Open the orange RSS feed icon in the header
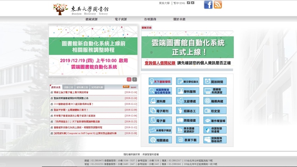This screenshot has width=297, height=167. coord(218,5)
